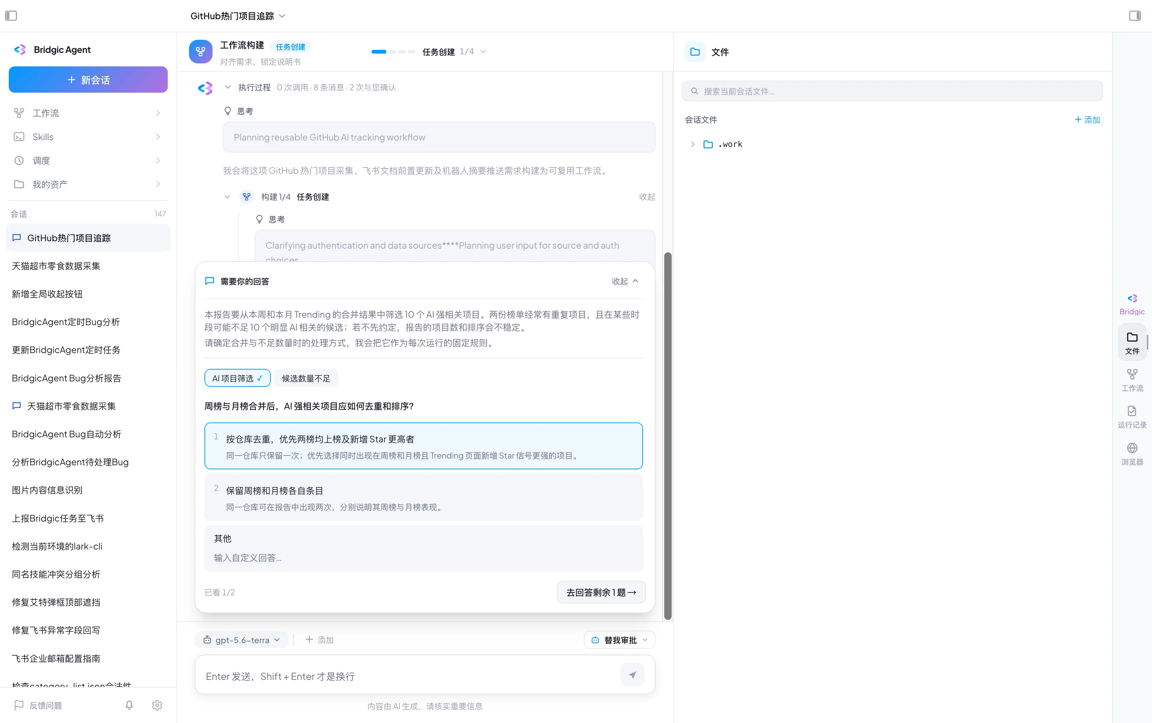Image resolution: width=1152 pixels, height=723 pixels.
Task: Open conversation 天猫超市零食数据采集 with chat icon
Action: (x=88, y=406)
